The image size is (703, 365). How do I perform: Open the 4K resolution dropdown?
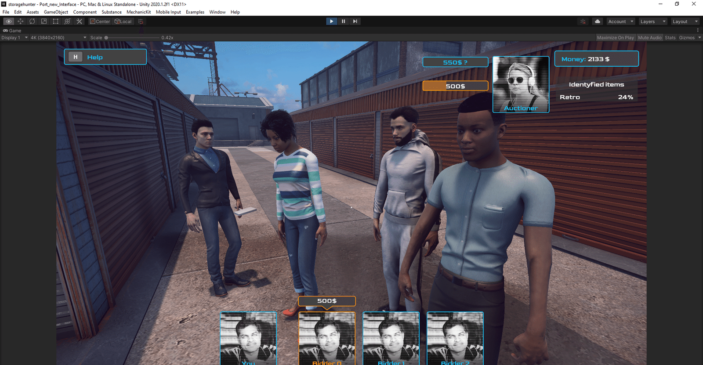[x=59, y=38]
